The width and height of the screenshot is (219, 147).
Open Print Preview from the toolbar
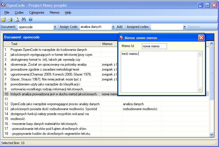(17, 19)
